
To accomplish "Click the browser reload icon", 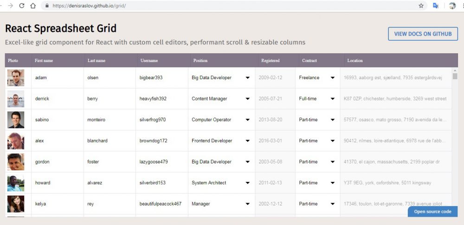I will [x=21, y=6].
